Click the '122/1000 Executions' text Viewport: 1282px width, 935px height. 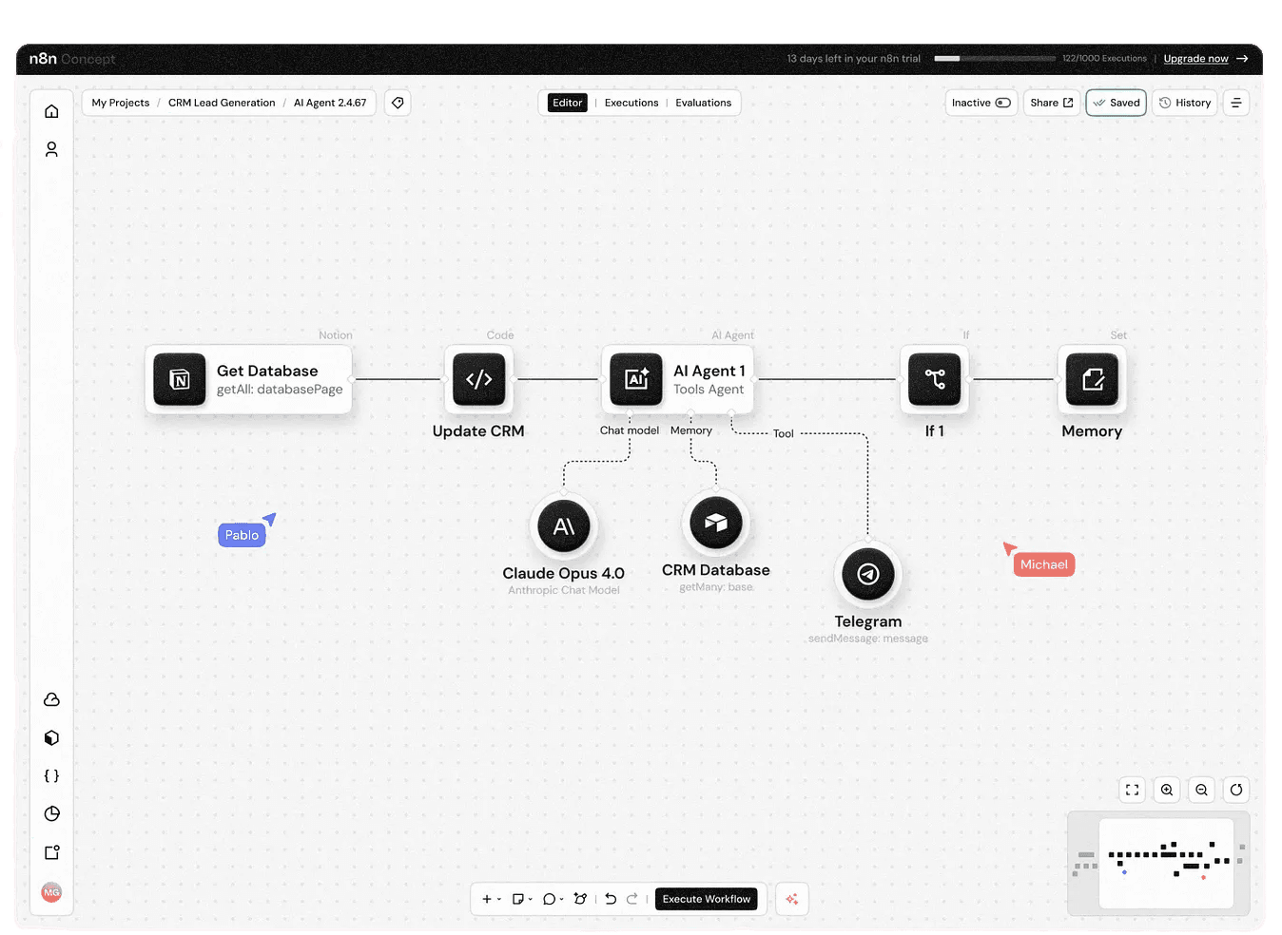click(1105, 59)
